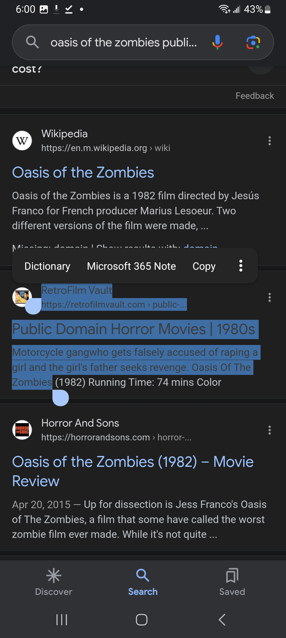Tap the retrofilmvault.com URL text
Viewport: 286px width, 638px height.
coord(114,304)
